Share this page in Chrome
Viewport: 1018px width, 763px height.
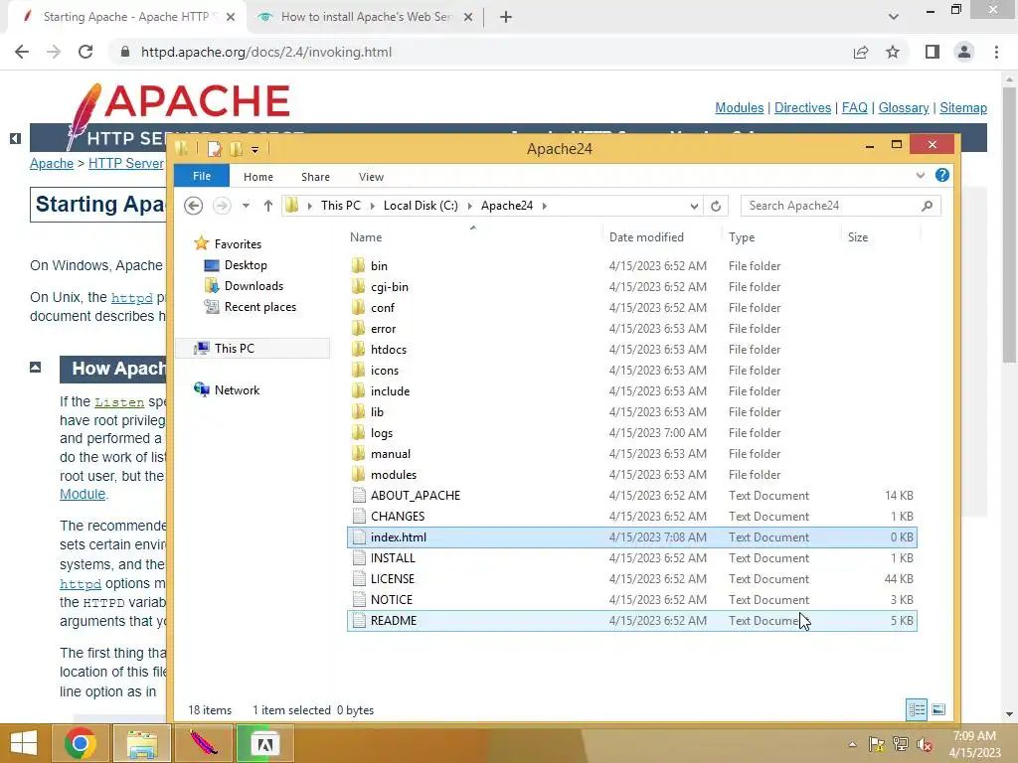tap(861, 52)
